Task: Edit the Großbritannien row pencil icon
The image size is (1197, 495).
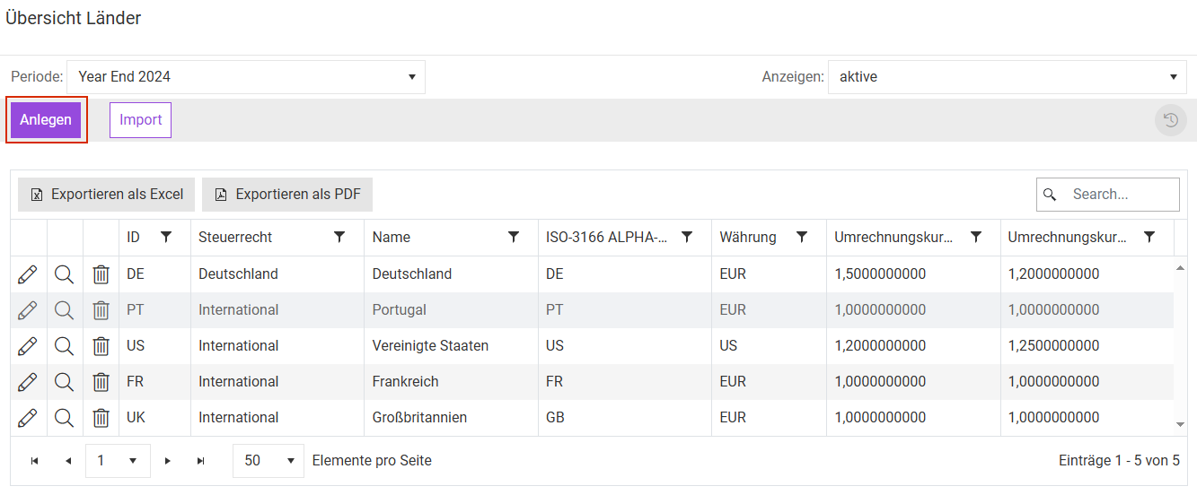Action: point(28,418)
